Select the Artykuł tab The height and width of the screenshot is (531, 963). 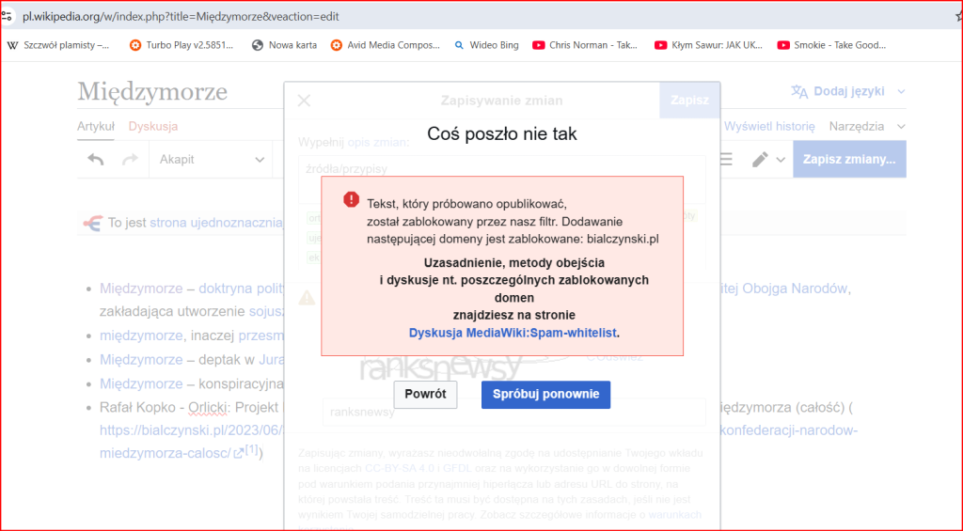pos(96,126)
